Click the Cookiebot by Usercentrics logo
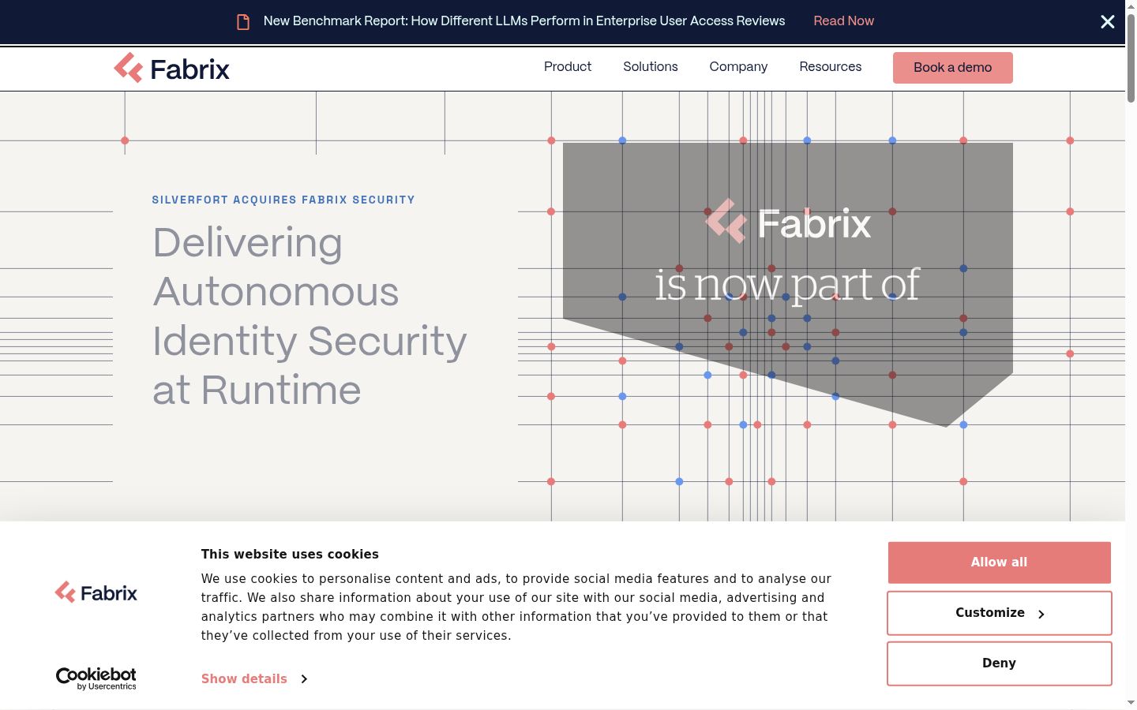Image resolution: width=1137 pixels, height=710 pixels. 96,678
